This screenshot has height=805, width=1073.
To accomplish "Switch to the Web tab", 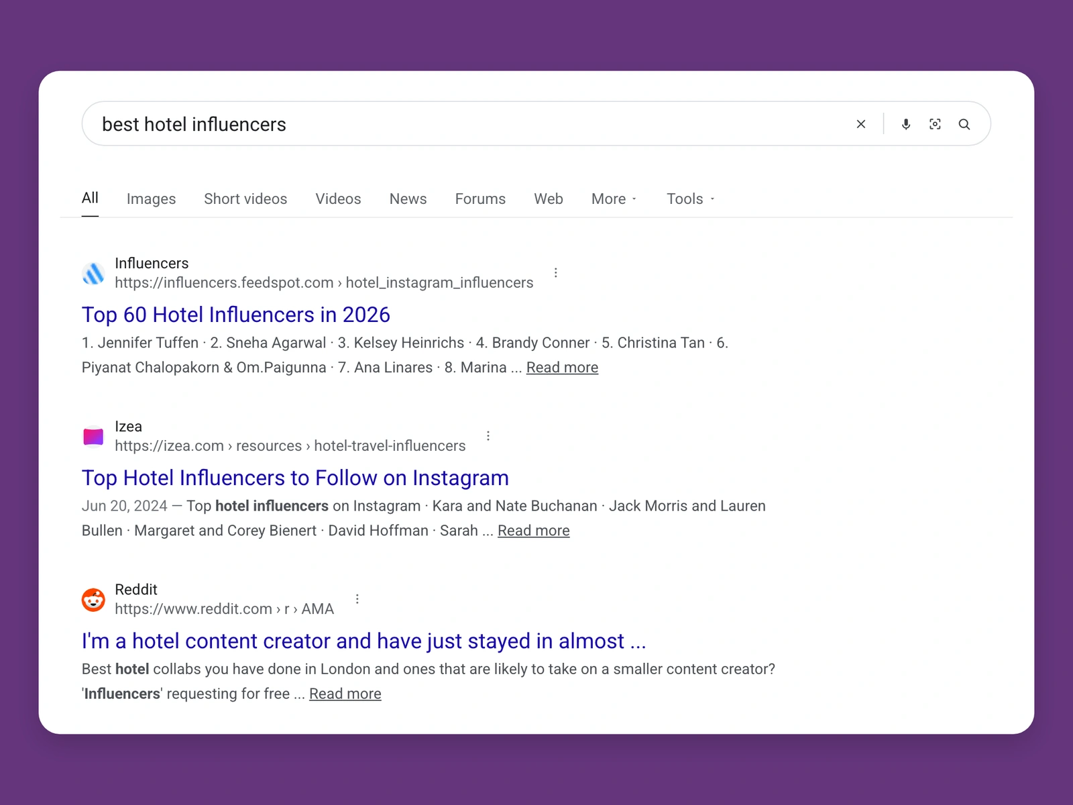I will (x=549, y=199).
